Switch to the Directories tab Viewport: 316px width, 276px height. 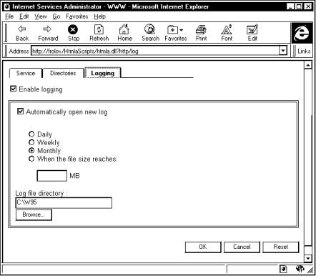click(x=63, y=73)
